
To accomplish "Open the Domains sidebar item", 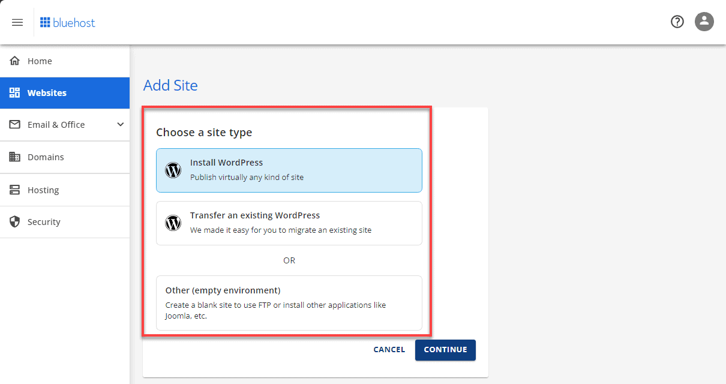I will pyautogui.click(x=65, y=157).
